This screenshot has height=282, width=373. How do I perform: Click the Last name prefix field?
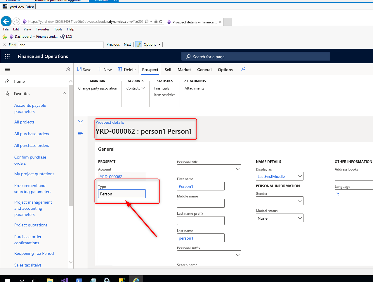[201, 221]
